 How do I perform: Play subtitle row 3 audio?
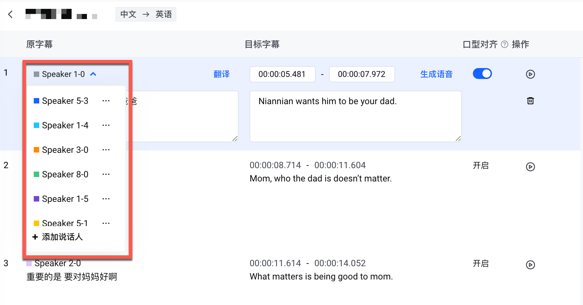(530, 265)
